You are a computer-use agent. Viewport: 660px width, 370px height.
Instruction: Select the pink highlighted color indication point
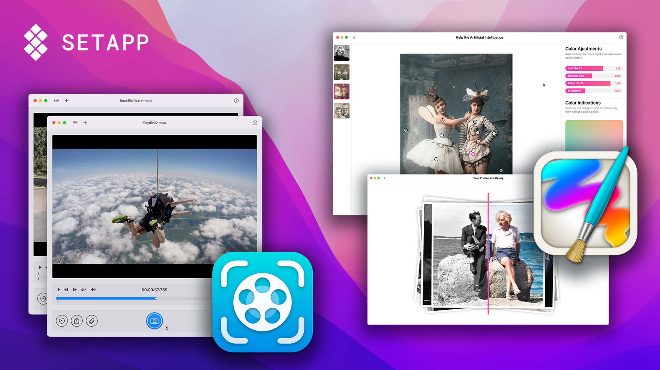point(473,154)
